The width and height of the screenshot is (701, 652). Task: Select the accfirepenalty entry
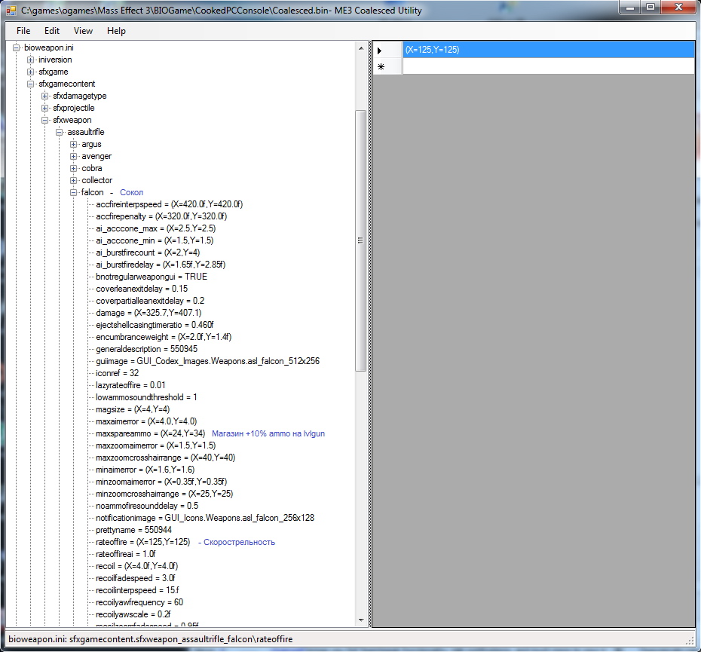tap(161, 216)
